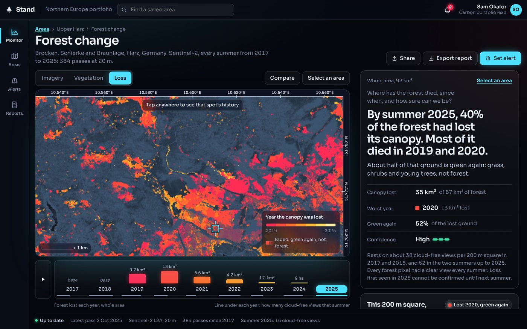This screenshot has width=527, height=329.
Task: Select year 2017 on the timeline
Action: tap(72, 289)
